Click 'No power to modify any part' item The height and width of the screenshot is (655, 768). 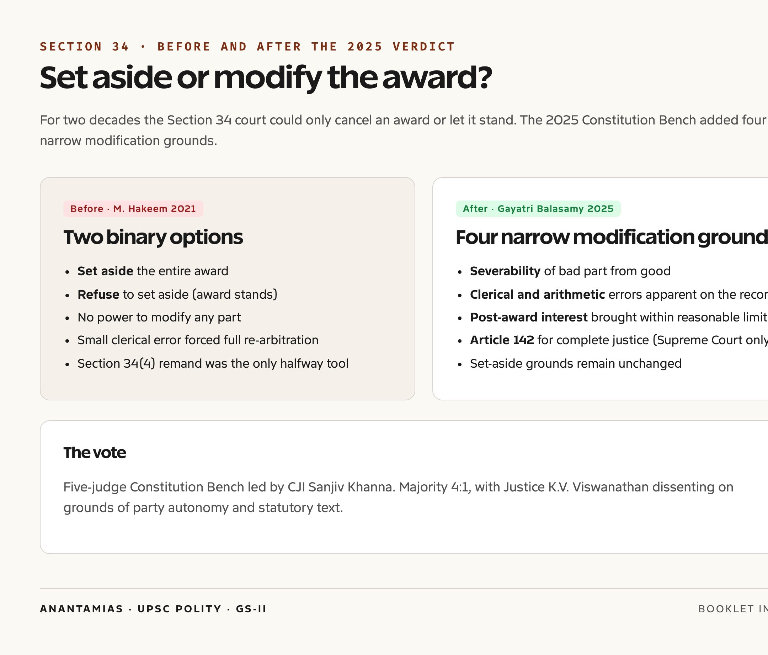click(x=159, y=317)
